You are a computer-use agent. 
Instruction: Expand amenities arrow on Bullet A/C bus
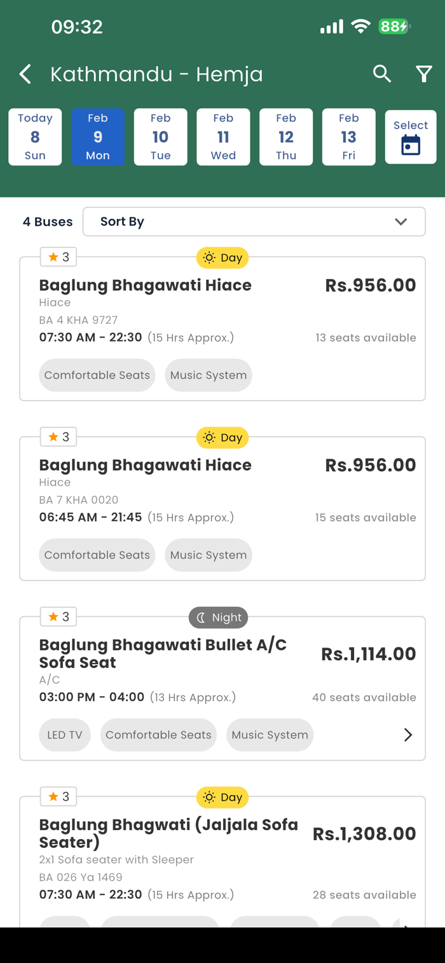point(408,735)
